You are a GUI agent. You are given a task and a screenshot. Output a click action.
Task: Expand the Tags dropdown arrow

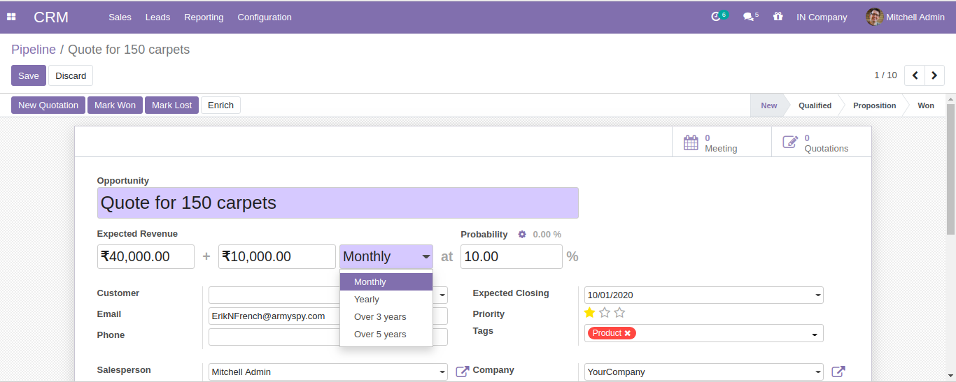click(815, 335)
